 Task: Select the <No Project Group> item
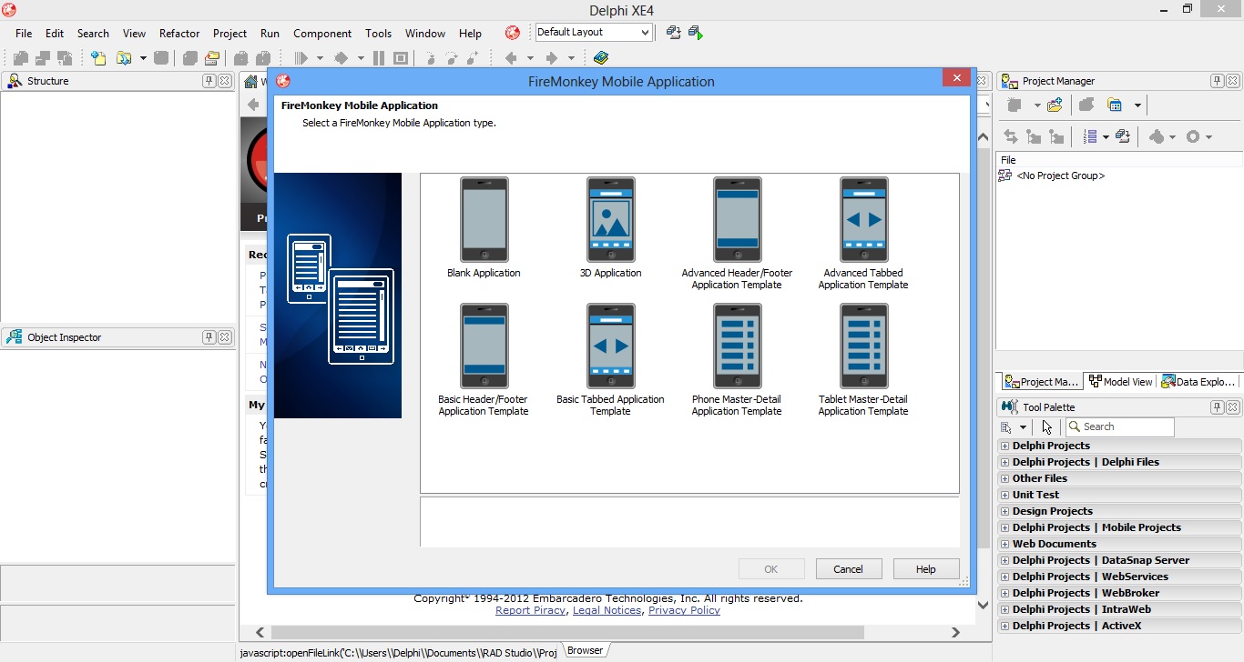[x=1052, y=176]
